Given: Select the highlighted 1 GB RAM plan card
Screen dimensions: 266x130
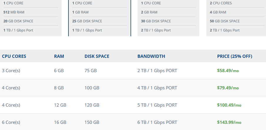Looking at the screenshot, I should [x=100, y=18].
